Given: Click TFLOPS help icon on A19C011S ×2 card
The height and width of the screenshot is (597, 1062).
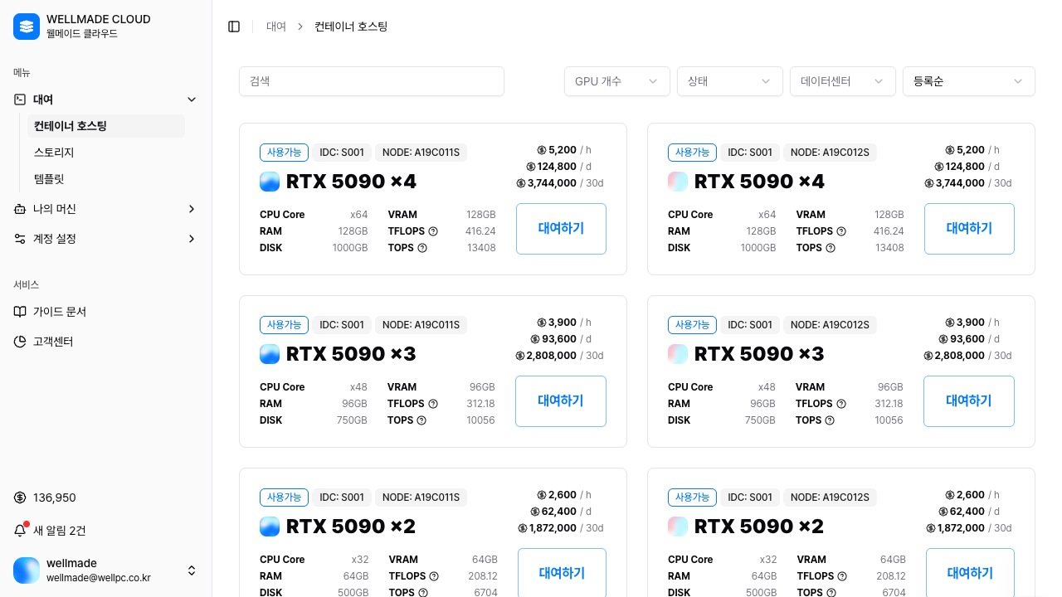Looking at the screenshot, I should click(x=434, y=576).
